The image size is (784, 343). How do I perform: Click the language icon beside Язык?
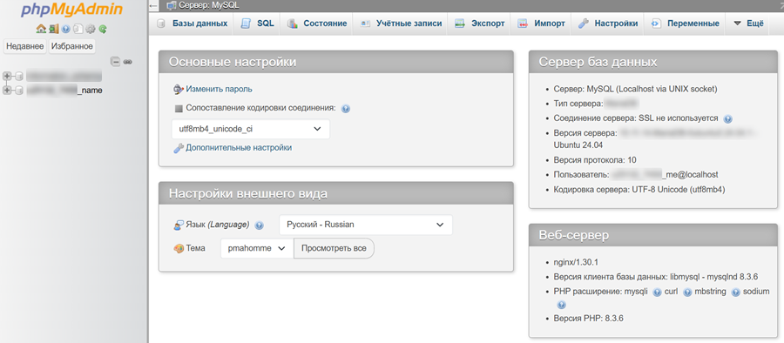tap(179, 225)
